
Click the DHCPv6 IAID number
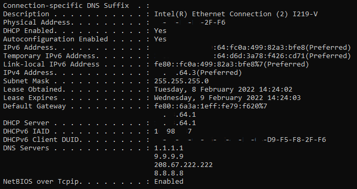click(173, 131)
